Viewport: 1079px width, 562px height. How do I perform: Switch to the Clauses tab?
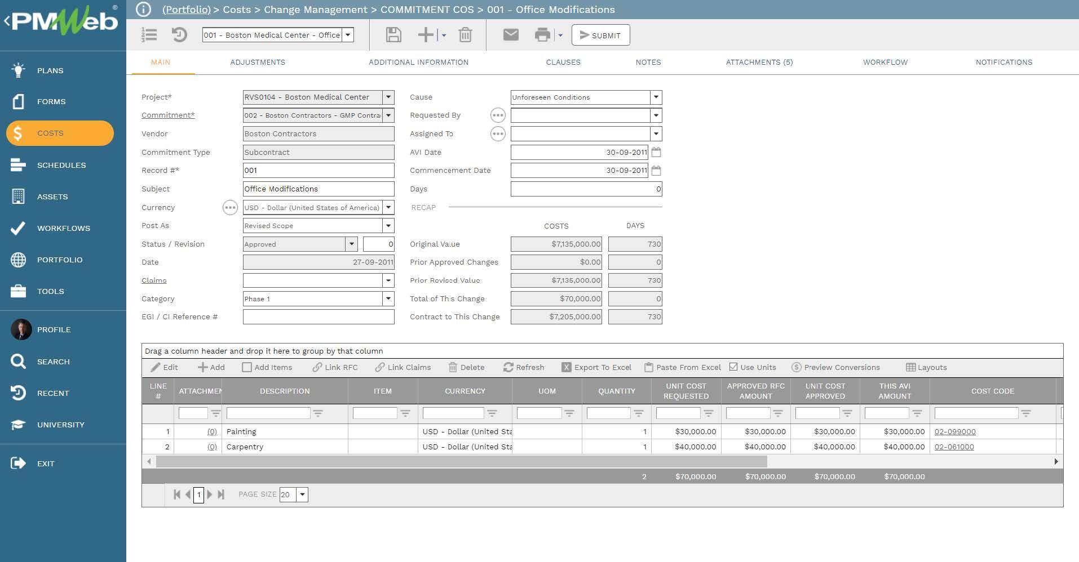(x=563, y=62)
